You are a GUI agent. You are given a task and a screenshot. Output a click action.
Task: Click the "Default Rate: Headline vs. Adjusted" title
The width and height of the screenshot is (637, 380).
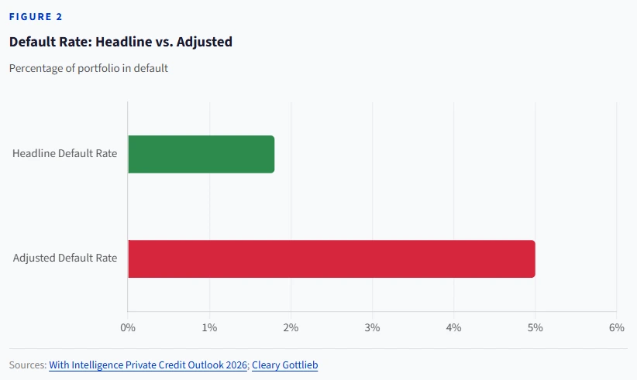(x=121, y=42)
